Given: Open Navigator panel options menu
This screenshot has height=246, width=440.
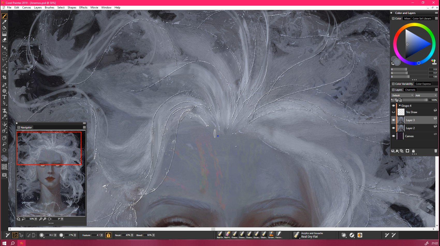Looking at the screenshot, I should pyautogui.click(x=84, y=127).
